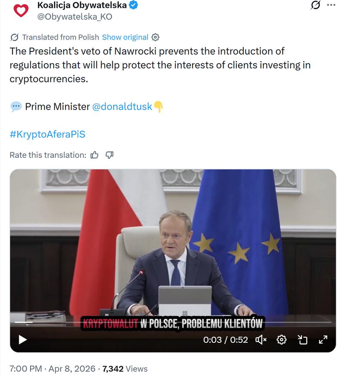Click the Grok translation icon top right
The height and width of the screenshot is (378, 344).
(316, 5)
